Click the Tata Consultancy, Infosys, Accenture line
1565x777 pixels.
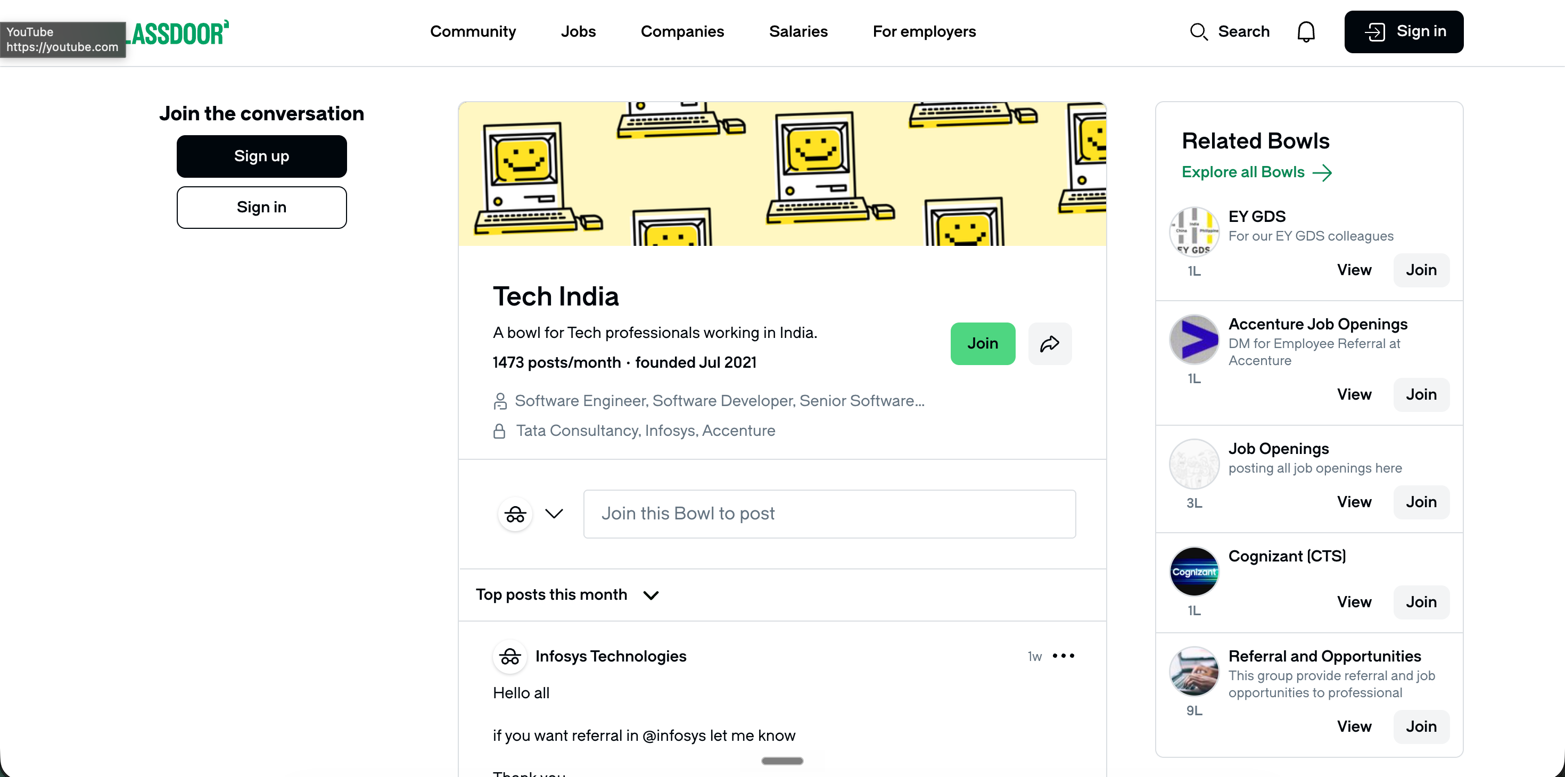[645, 431]
